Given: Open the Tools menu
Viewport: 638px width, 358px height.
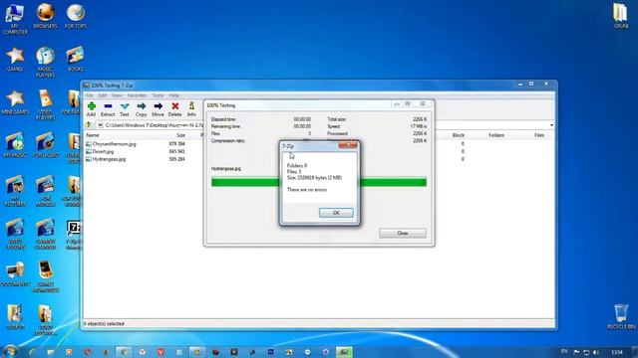Looking at the screenshot, I should point(158,95).
